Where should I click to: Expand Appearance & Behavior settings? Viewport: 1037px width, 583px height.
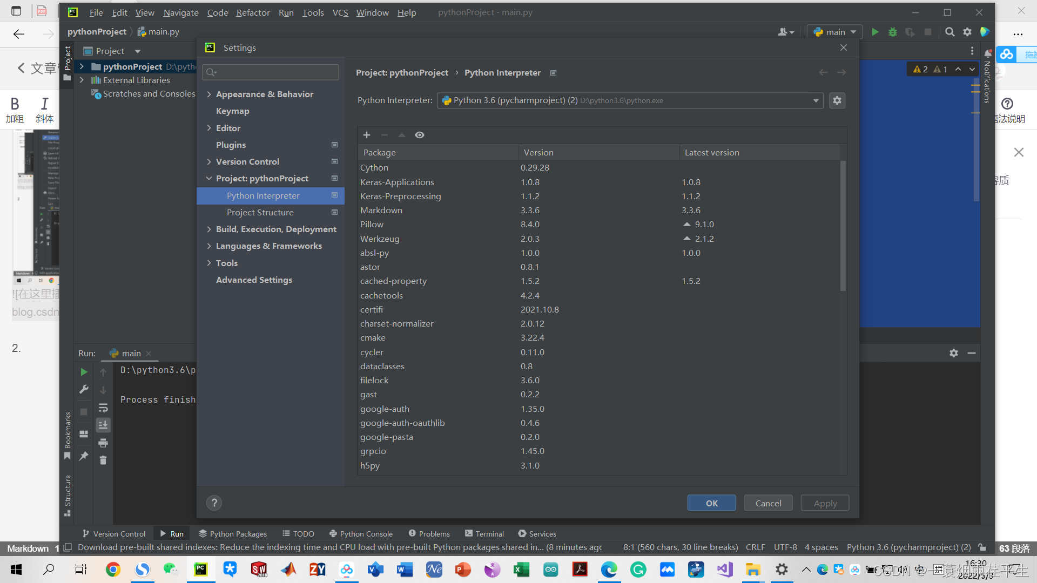click(x=209, y=94)
